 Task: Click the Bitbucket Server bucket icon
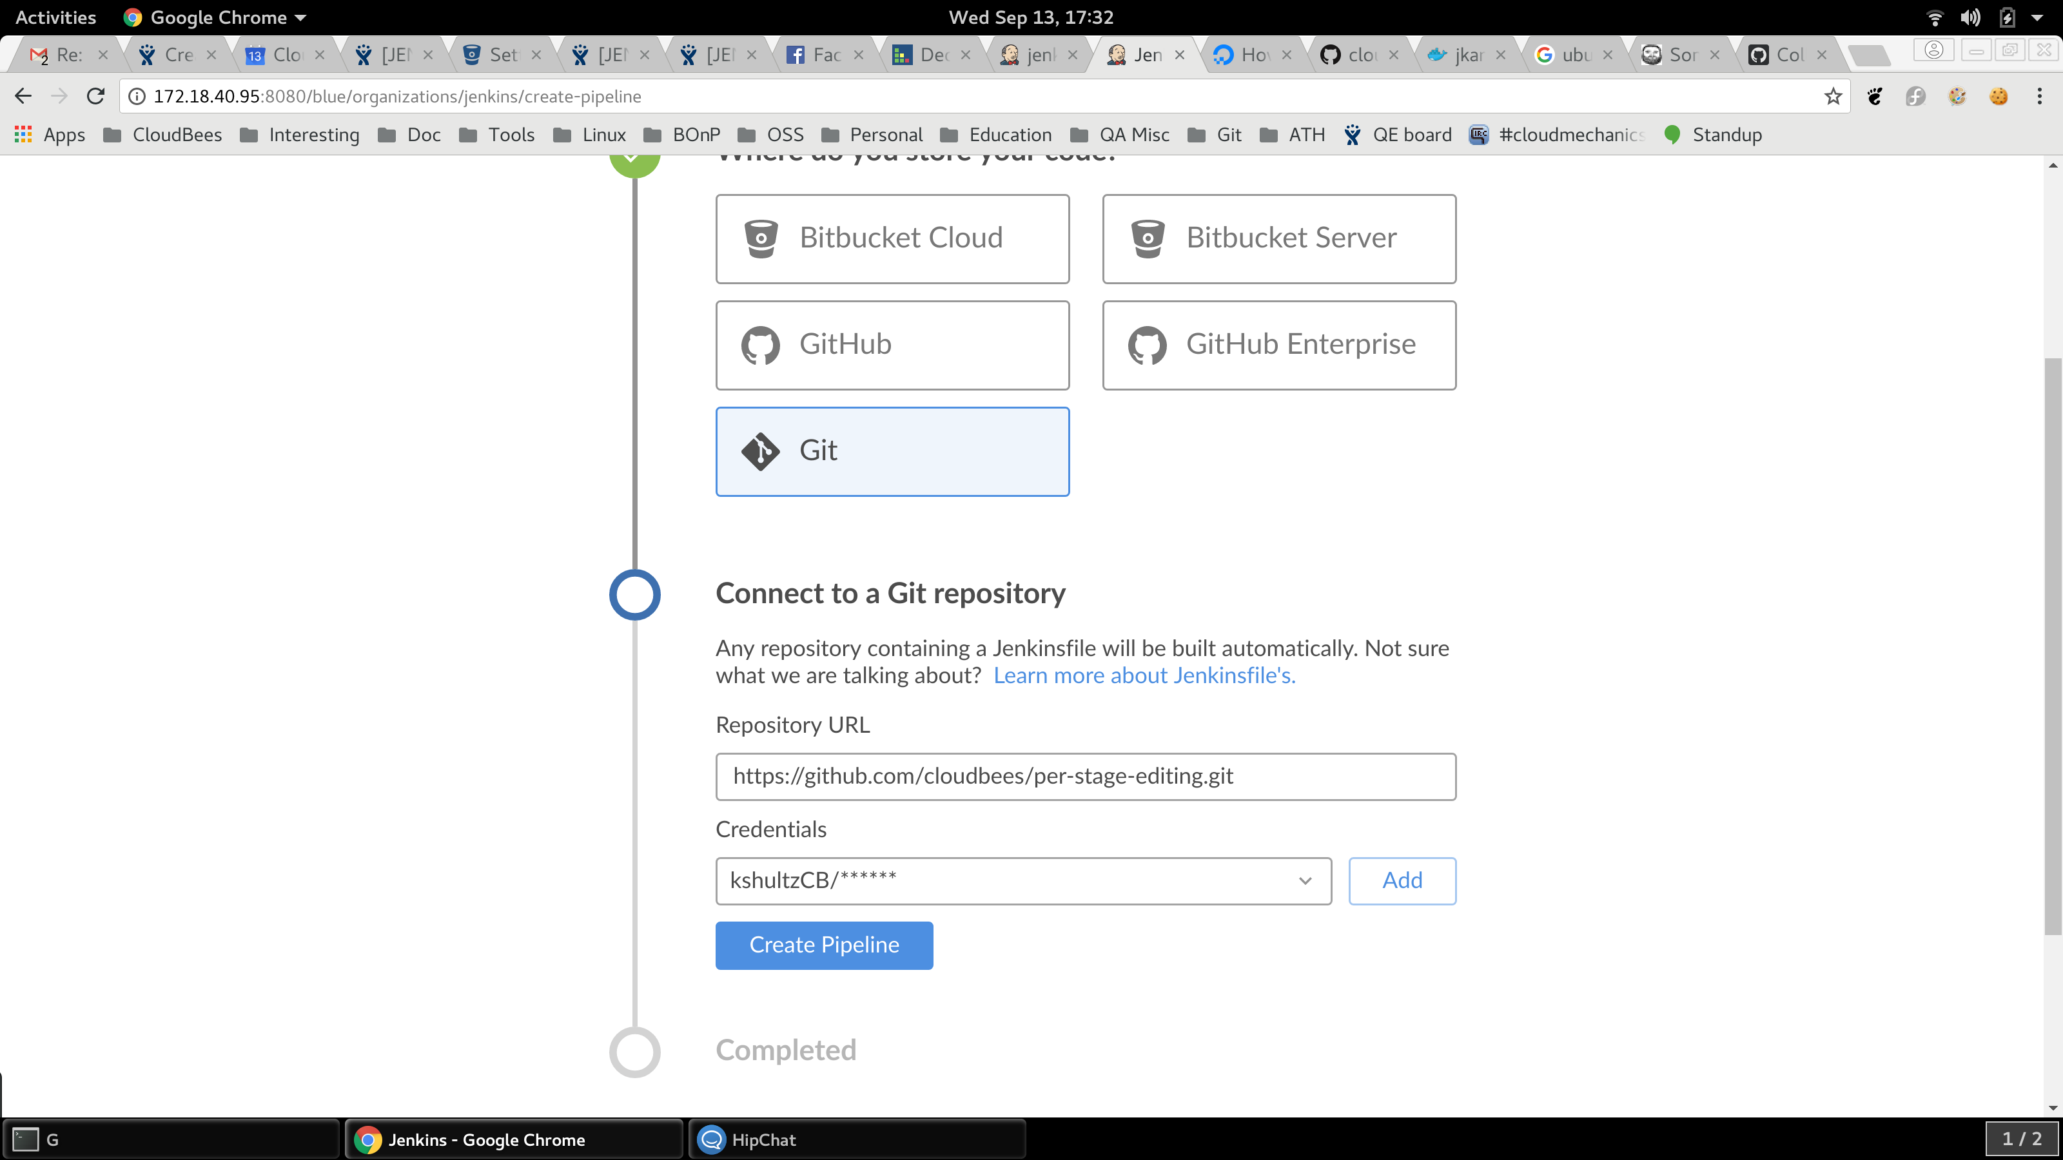[x=1147, y=238]
